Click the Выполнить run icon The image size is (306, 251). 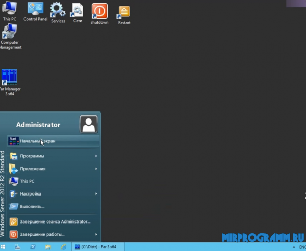pyautogui.click(x=13, y=206)
